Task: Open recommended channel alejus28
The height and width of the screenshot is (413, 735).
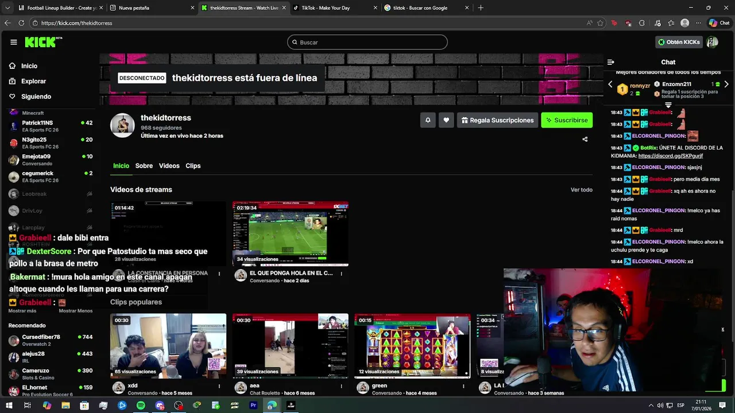Action: tap(51, 357)
